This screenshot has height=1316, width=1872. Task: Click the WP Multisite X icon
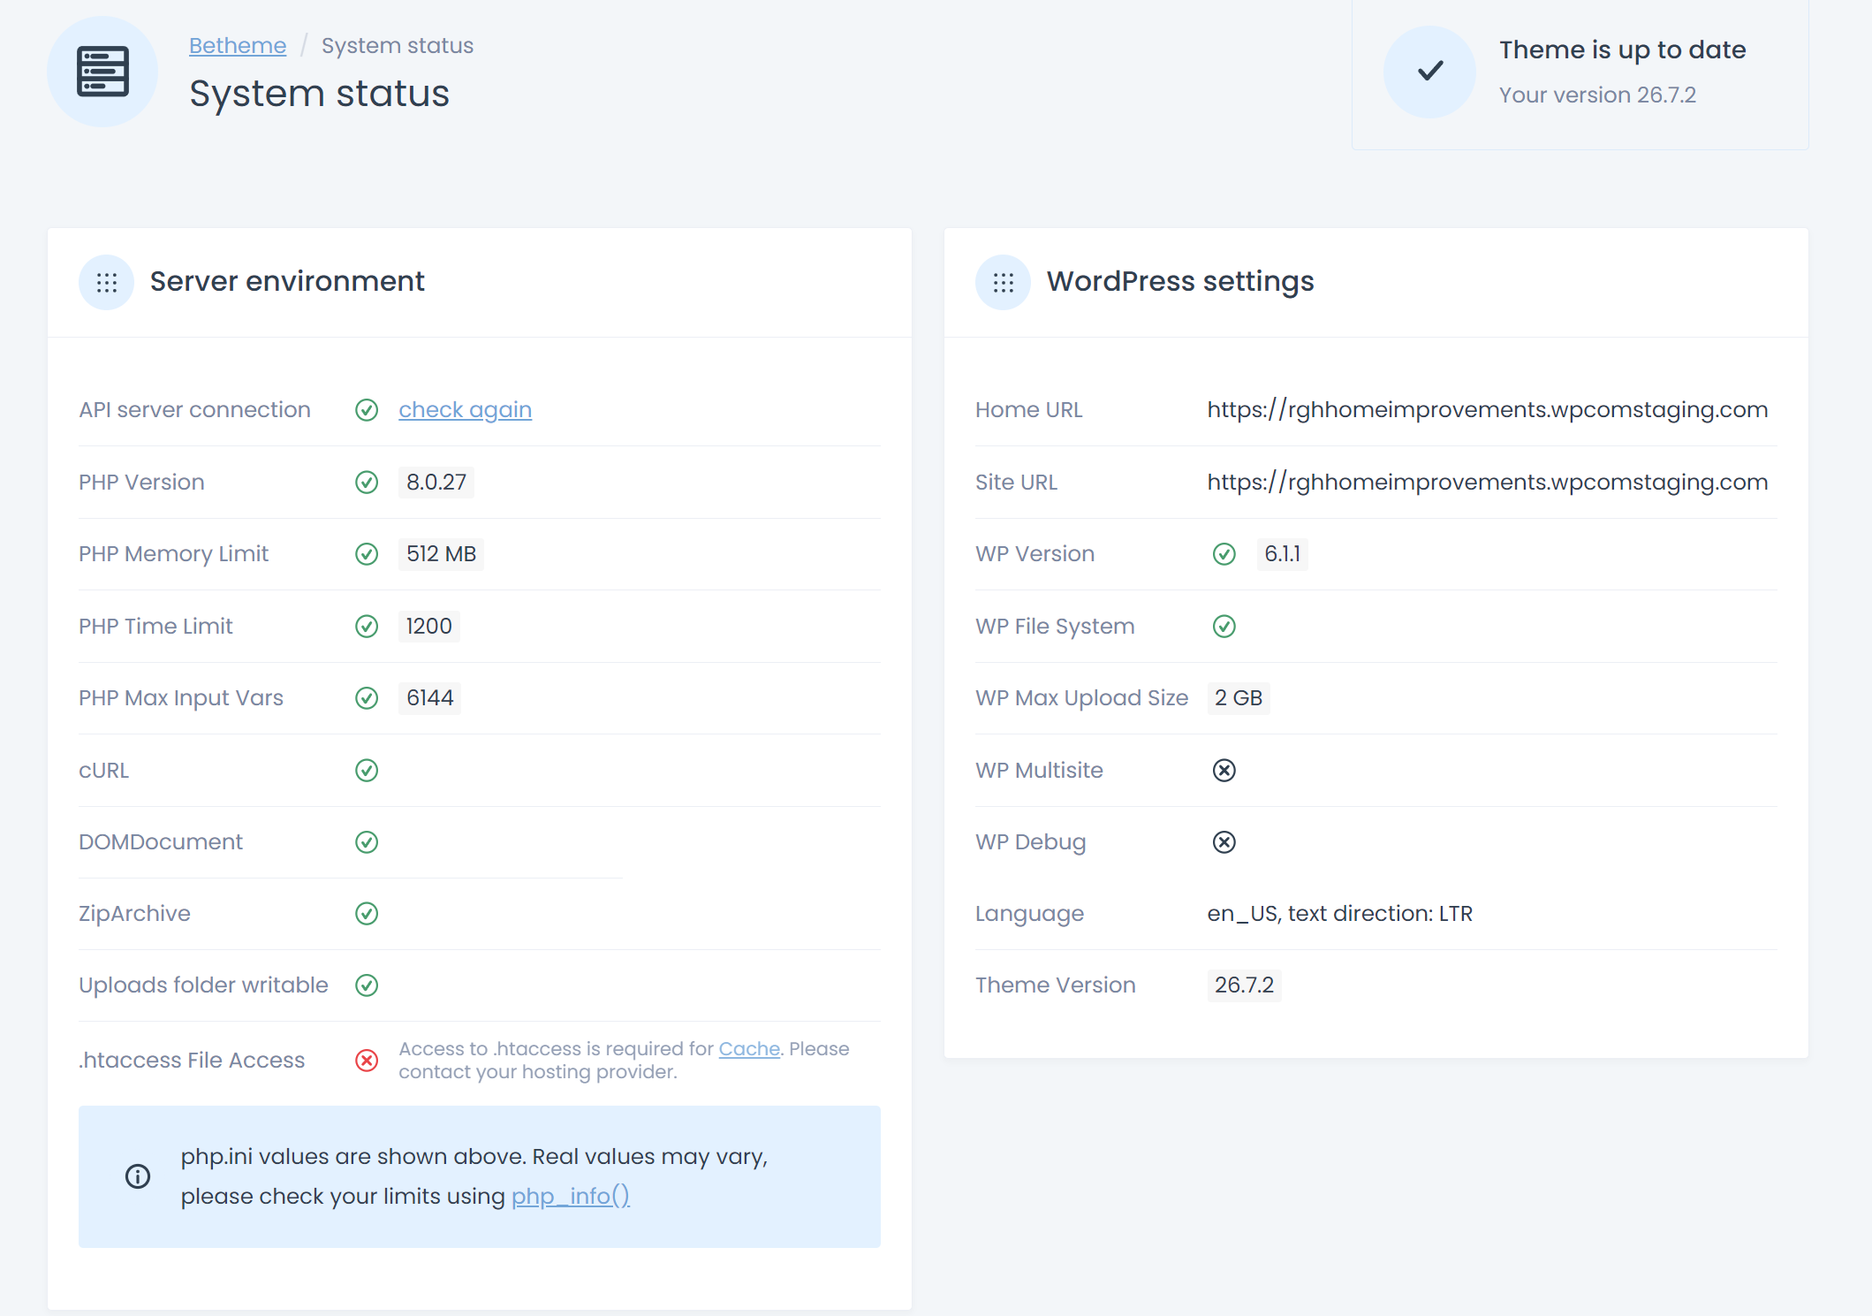point(1224,771)
